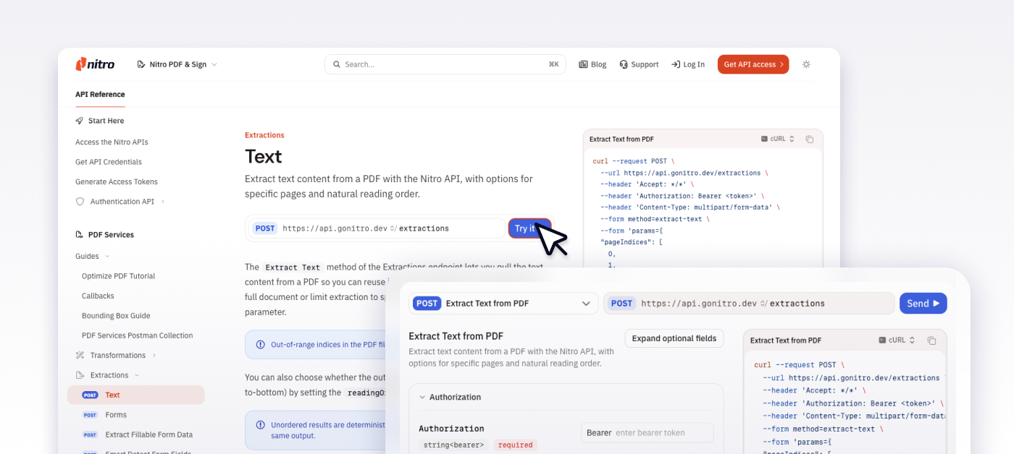Screen dimensions: 1014x454
Task: Expand the Transformations section
Action: [x=116, y=356]
